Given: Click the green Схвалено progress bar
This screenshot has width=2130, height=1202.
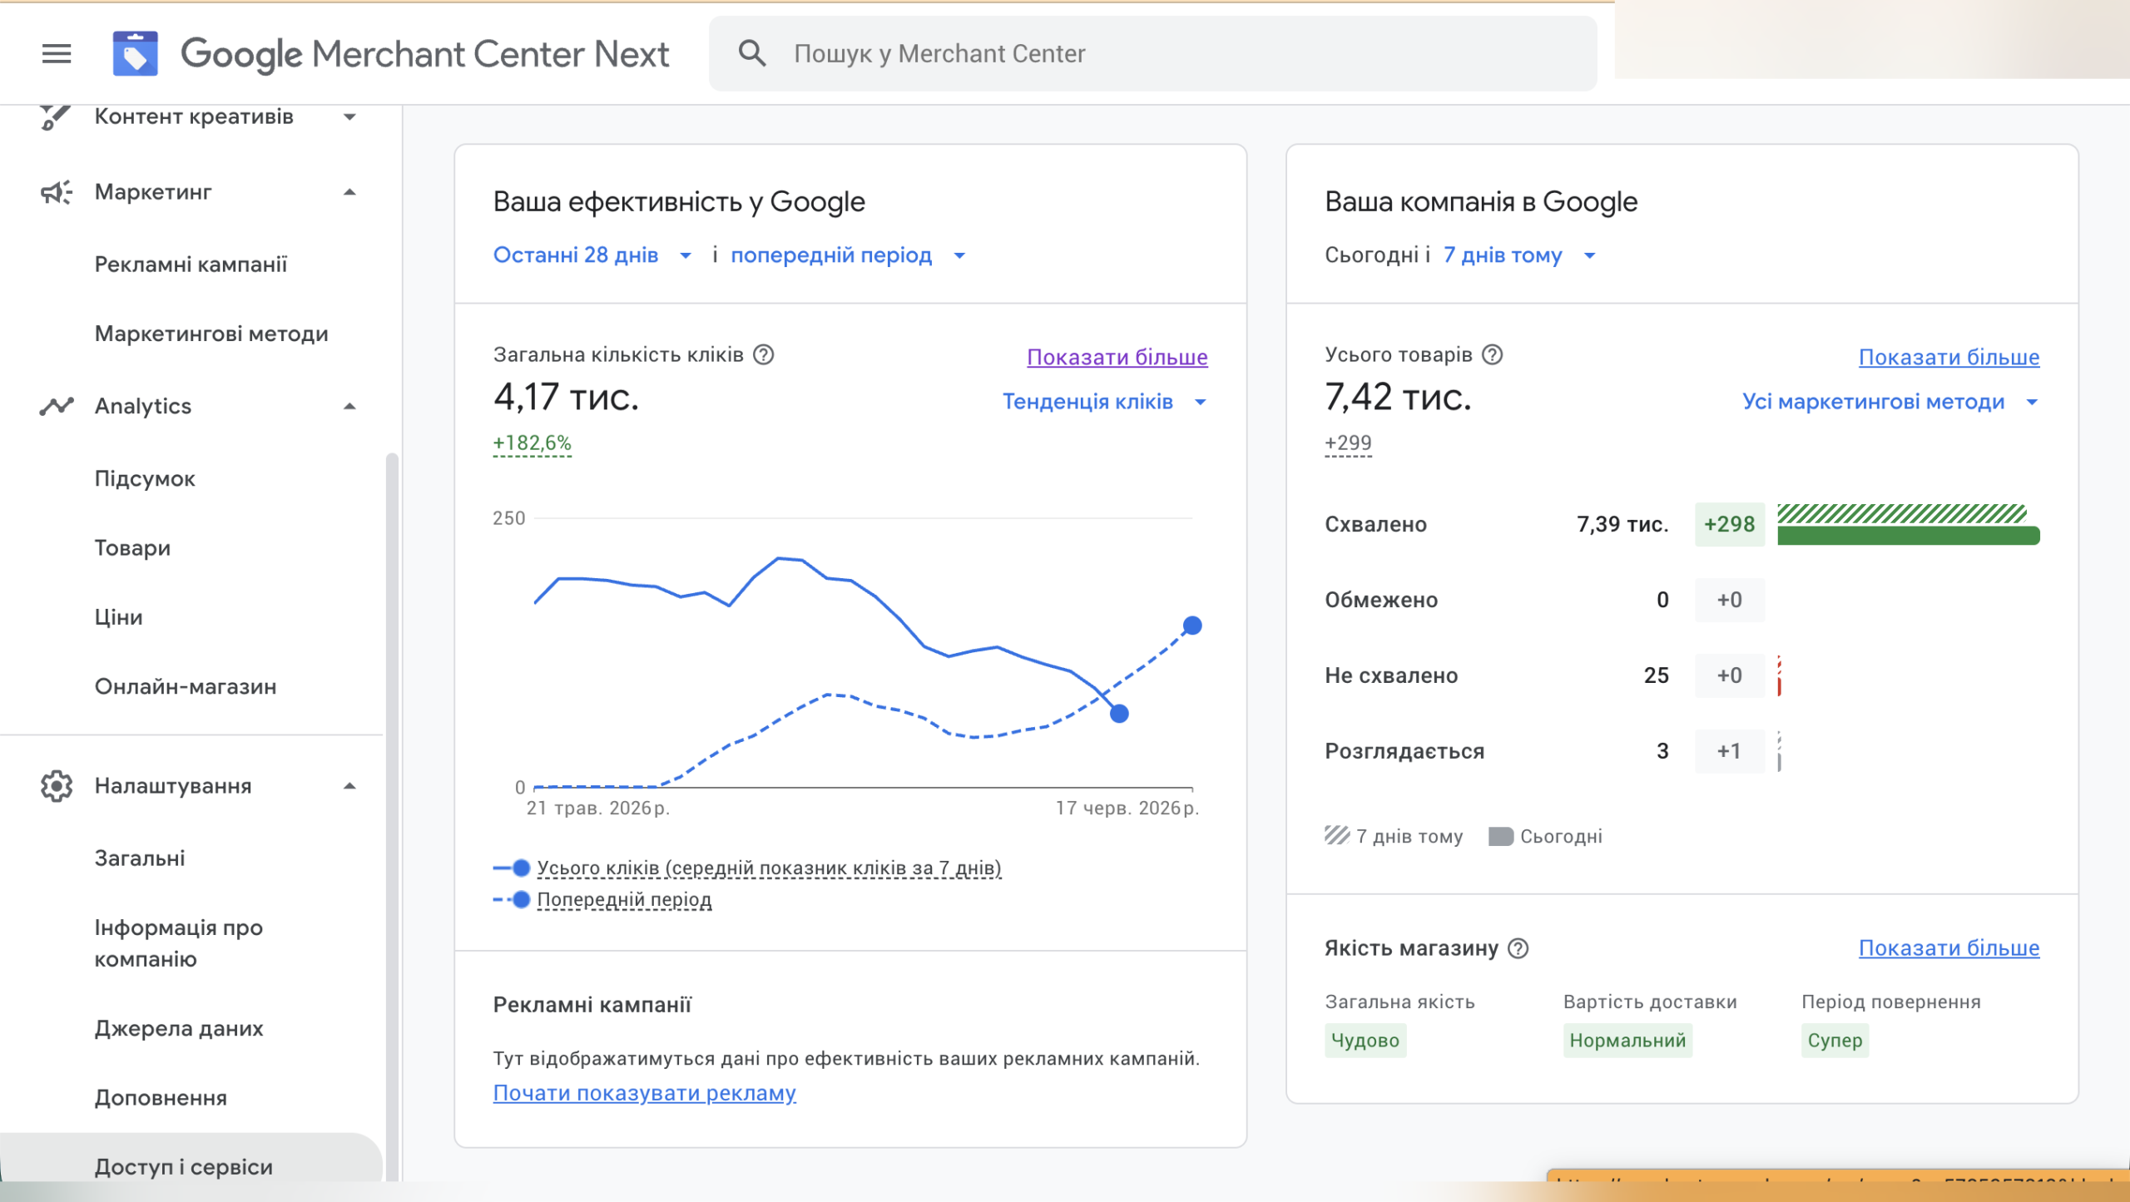Looking at the screenshot, I should (1909, 536).
